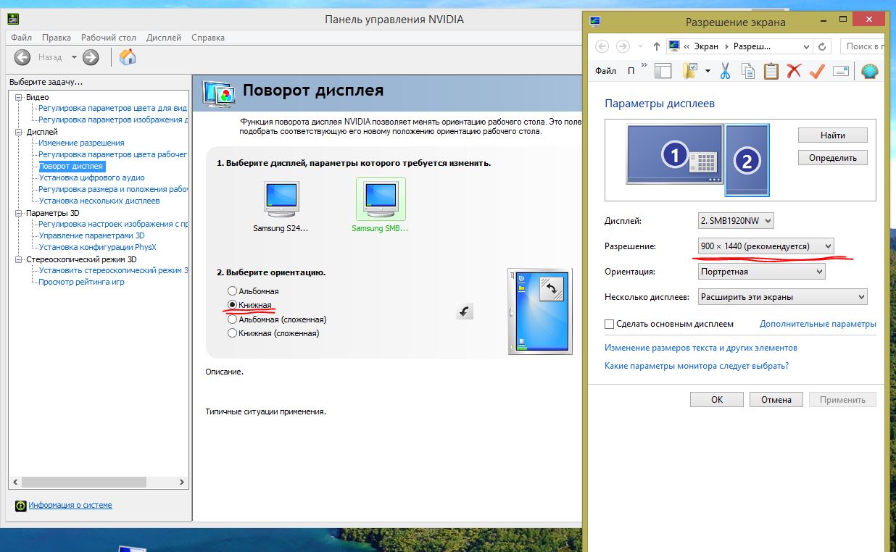Click the Copy pages icon
The image size is (896, 552).
click(748, 71)
